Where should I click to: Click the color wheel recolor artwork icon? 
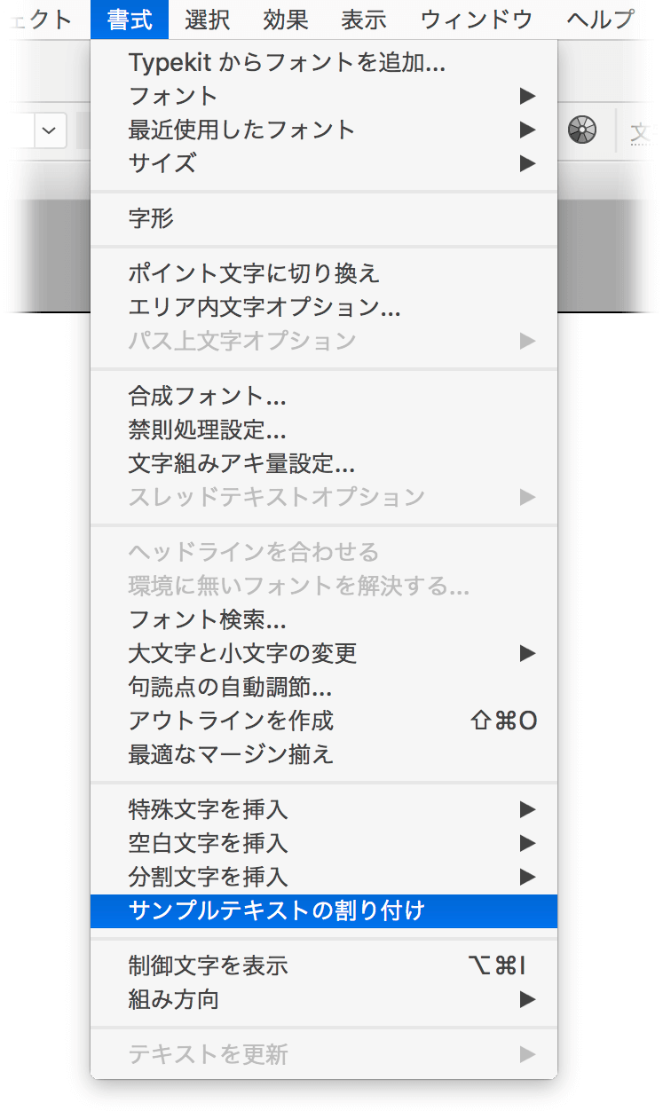pyautogui.click(x=582, y=130)
